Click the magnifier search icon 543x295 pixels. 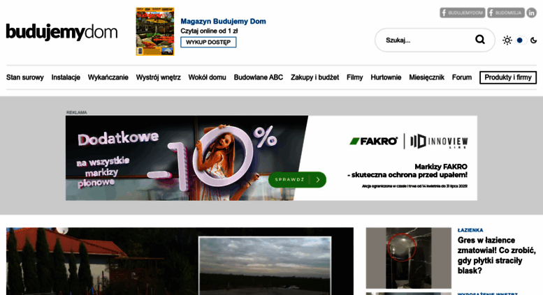pyautogui.click(x=480, y=40)
